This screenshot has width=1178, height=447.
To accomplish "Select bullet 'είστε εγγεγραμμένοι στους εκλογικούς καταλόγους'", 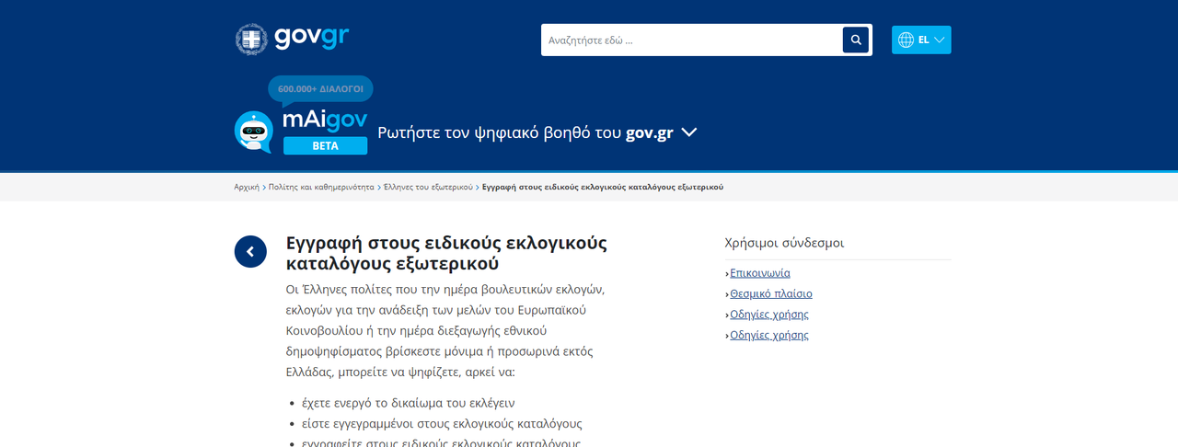I will [x=442, y=423].
